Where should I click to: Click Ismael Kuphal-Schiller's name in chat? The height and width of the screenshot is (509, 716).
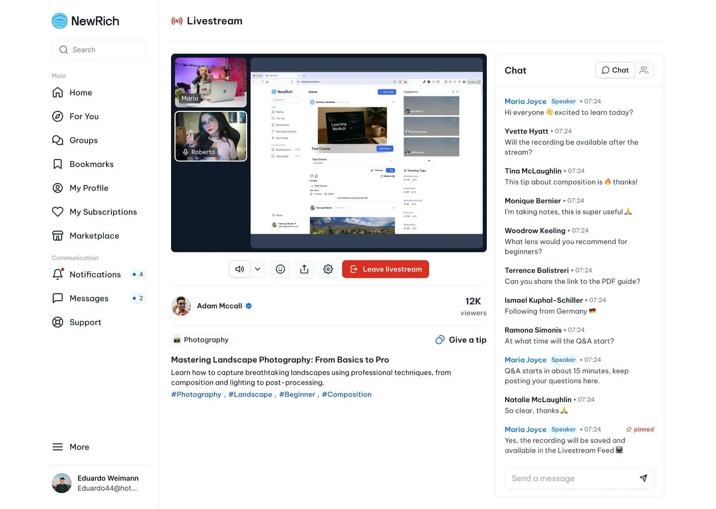pos(543,300)
